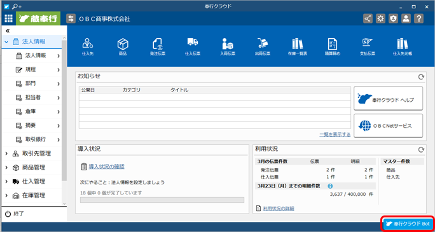Screen dimensions: 435x232
Task: Open the 利用状況の詳細 link
Action: (279, 208)
